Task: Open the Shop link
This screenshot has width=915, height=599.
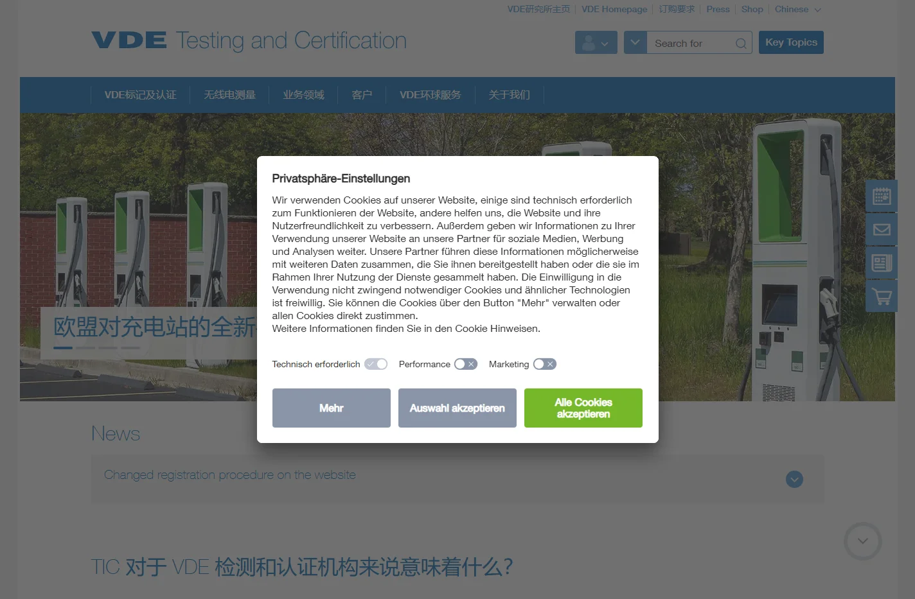Action: click(752, 9)
